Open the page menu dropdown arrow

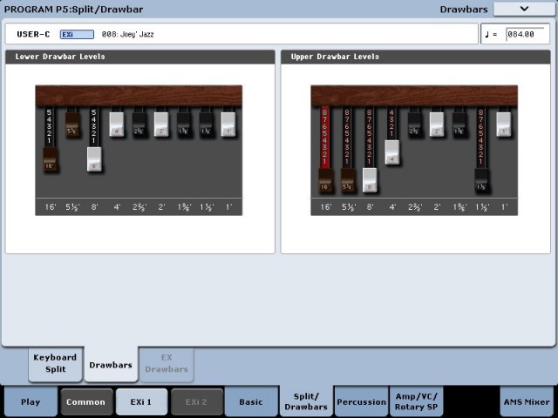click(524, 9)
